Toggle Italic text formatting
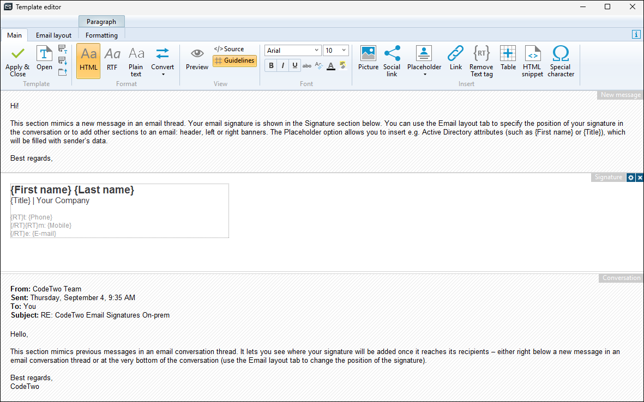The height and width of the screenshot is (402, 644). (x=283, y=66)
